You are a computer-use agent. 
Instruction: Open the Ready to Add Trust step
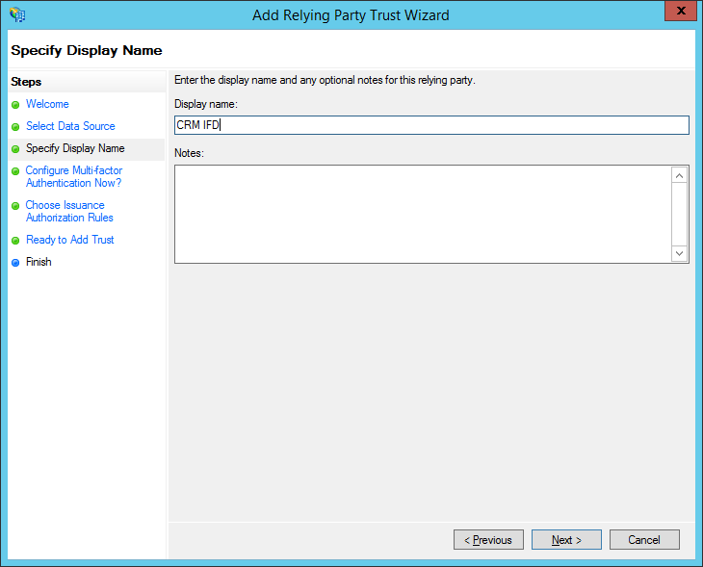pyautogui.click(x=69, y=240)
